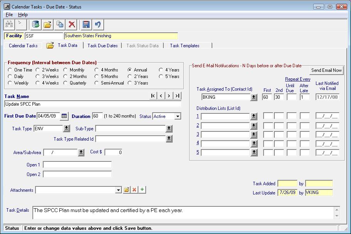Click the Cost $ input field
Viewport: 351px width, 234px height.
(x=114, y=152)
